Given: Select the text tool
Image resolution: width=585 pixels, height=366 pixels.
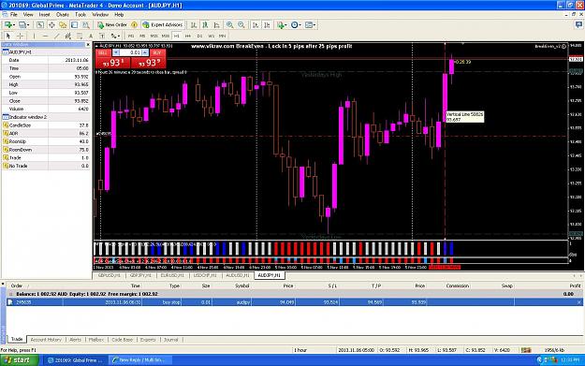Looking at the screenshot, I should (91, 36).
